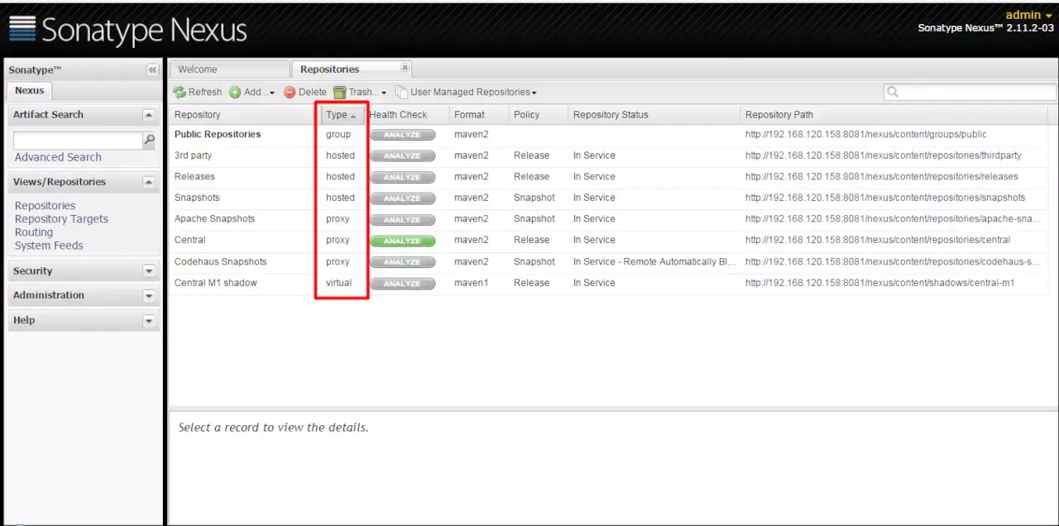Click the green Analyze button for Central
This screenshot has width=1059, height=526.
point(402,241)
